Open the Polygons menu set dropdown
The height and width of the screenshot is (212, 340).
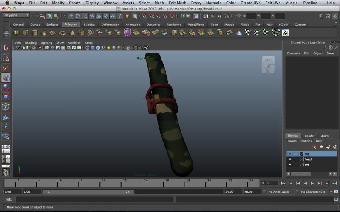click(x=16, y=15)
